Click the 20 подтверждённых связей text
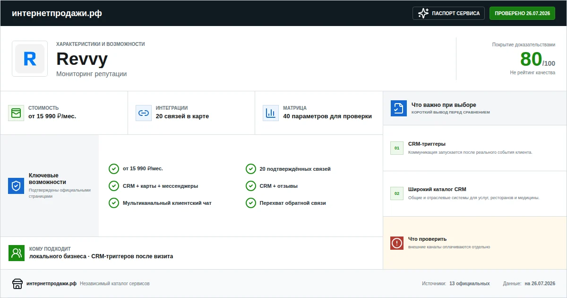 pos(295,169)
